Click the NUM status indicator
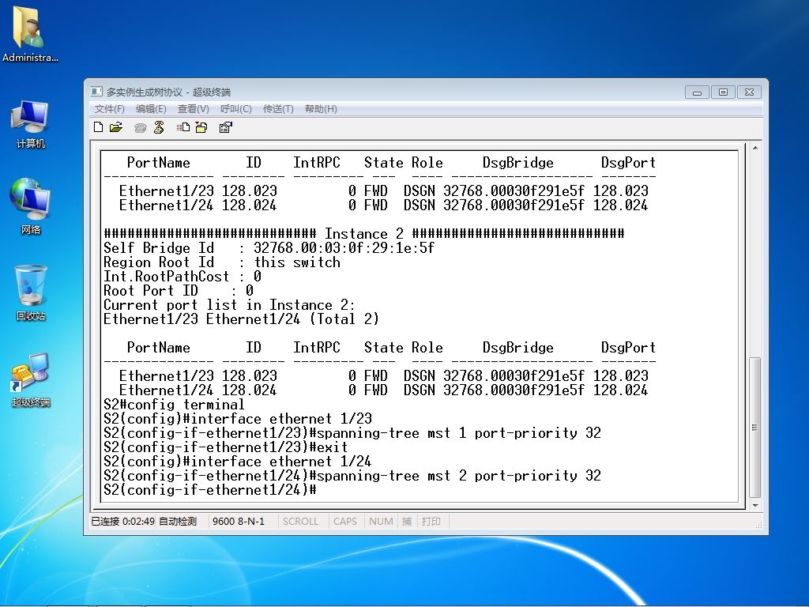 click(381, 522)
